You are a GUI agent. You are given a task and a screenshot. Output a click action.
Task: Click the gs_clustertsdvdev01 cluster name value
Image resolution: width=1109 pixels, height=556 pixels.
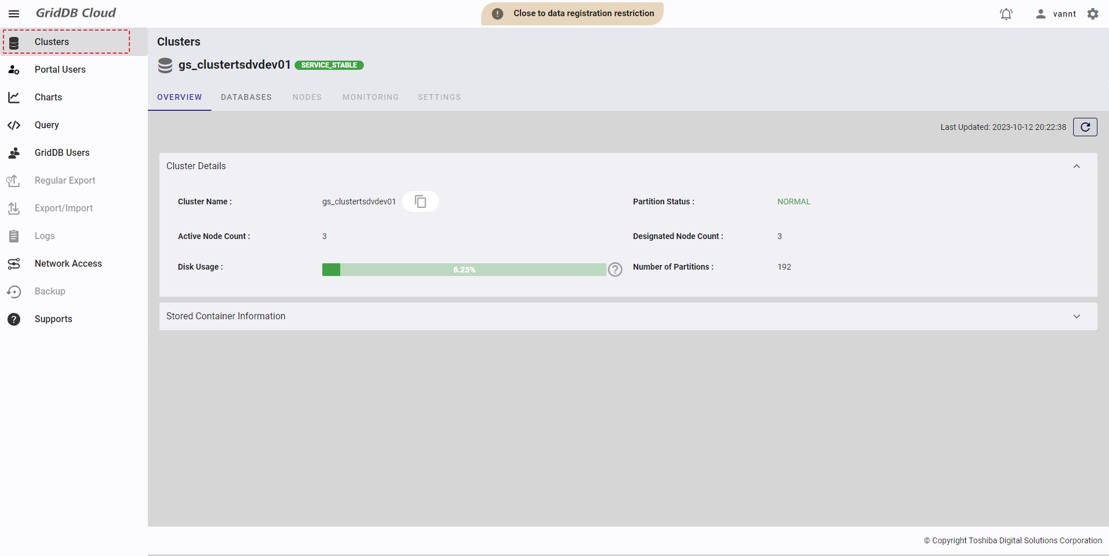pyautogui.click(x=359, y=201)
